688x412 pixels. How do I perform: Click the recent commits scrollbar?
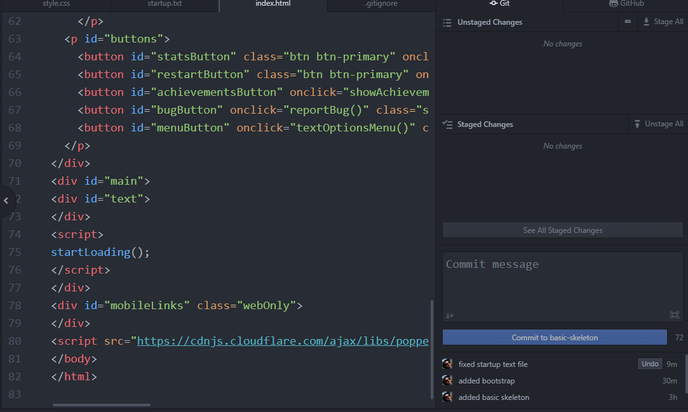click(686, 375)
